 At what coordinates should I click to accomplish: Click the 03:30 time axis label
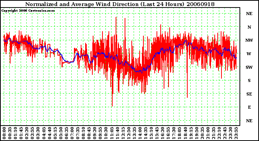coord(38,133)
